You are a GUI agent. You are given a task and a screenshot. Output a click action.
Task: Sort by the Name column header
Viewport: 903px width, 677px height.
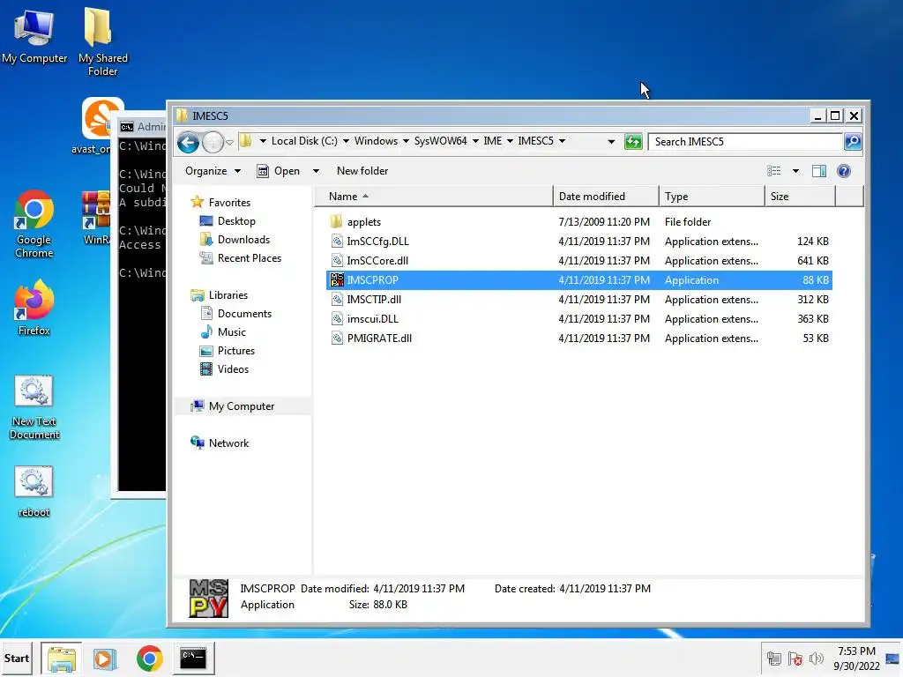(x=433, y=197)
